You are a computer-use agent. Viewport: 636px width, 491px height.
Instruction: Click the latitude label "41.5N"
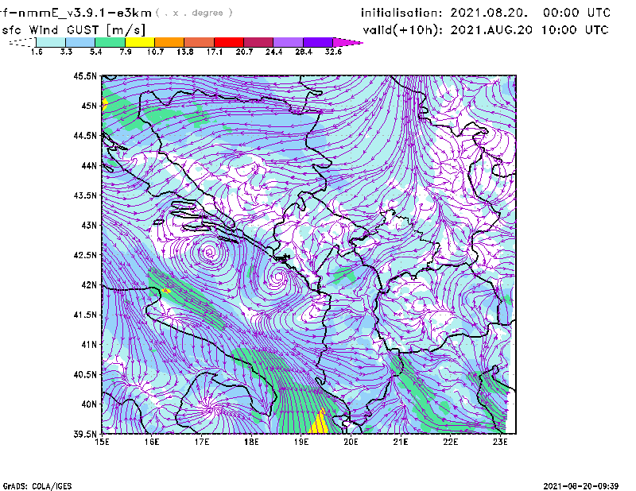(x=86, y=315)
